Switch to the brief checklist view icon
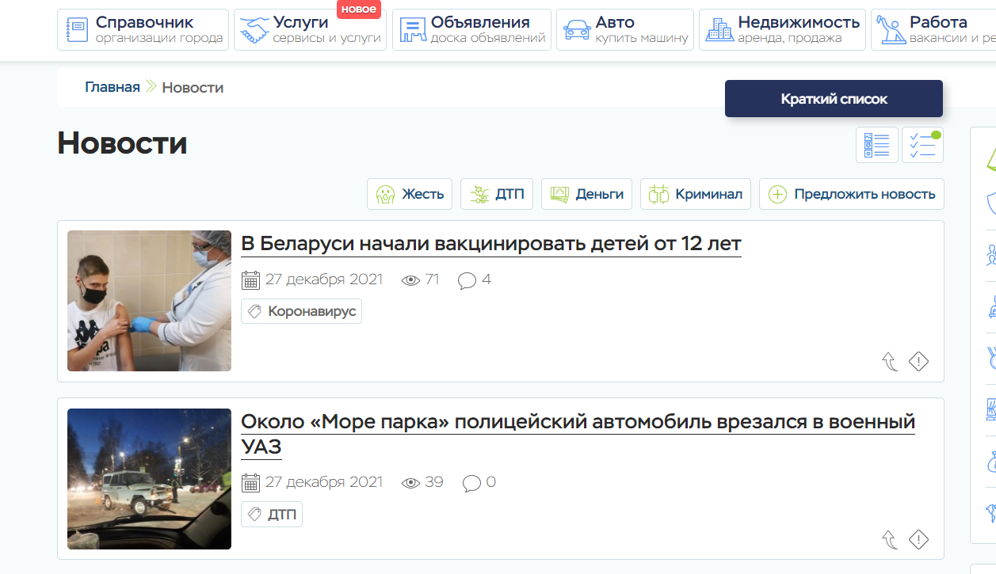This screenshot has height=574, width=996. (x=922, y=145)
